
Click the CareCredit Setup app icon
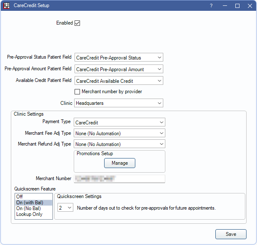pyautogui.click(x=7, y=6)
